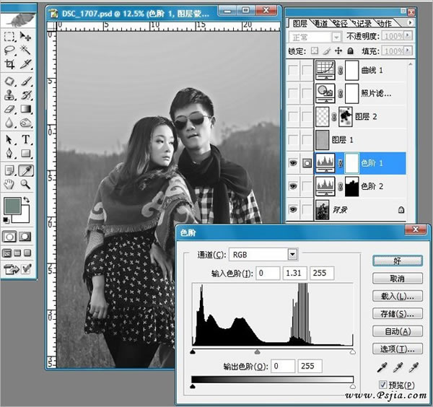Viewport: 433px width, 407px height.
Task: Open the 通道 RGB channel dropdown
Action: click(x=292, y=254)
